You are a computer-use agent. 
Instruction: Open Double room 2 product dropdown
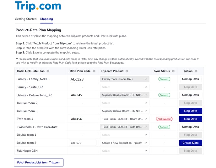point(125,143)
